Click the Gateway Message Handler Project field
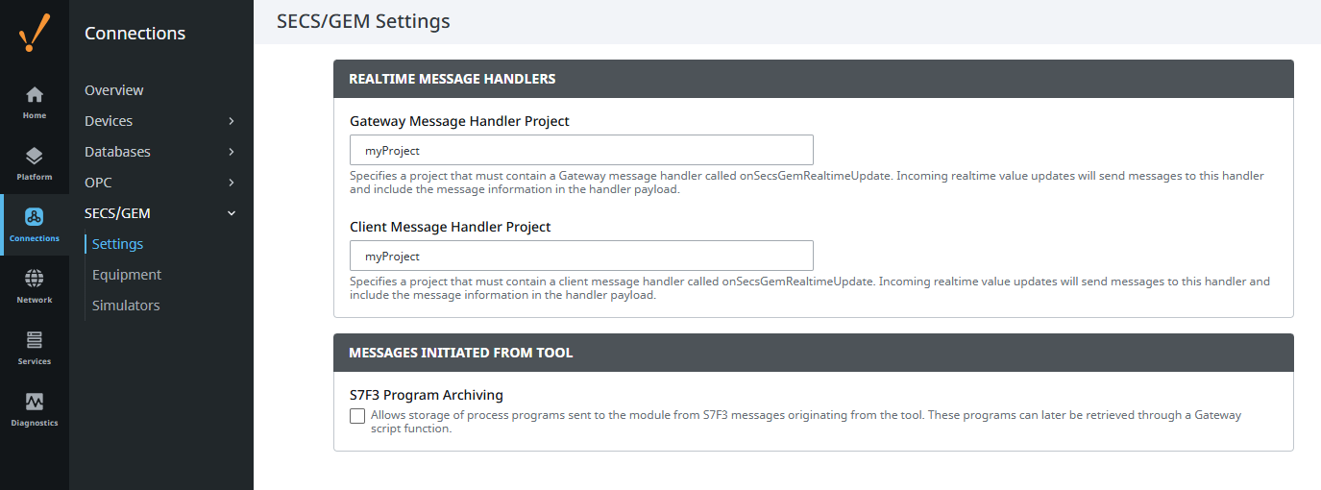 (x=581, y=150)
